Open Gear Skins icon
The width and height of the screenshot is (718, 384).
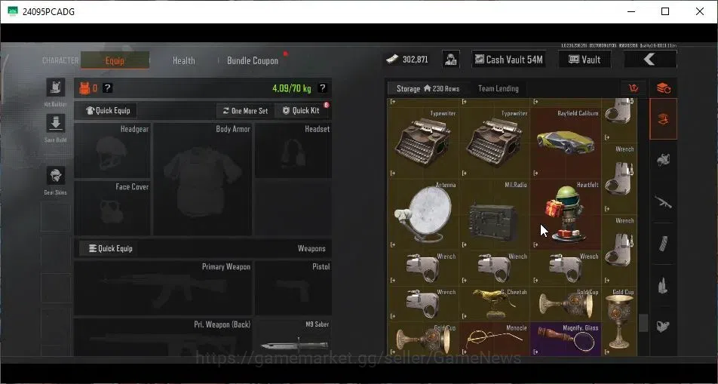point(55,176)
